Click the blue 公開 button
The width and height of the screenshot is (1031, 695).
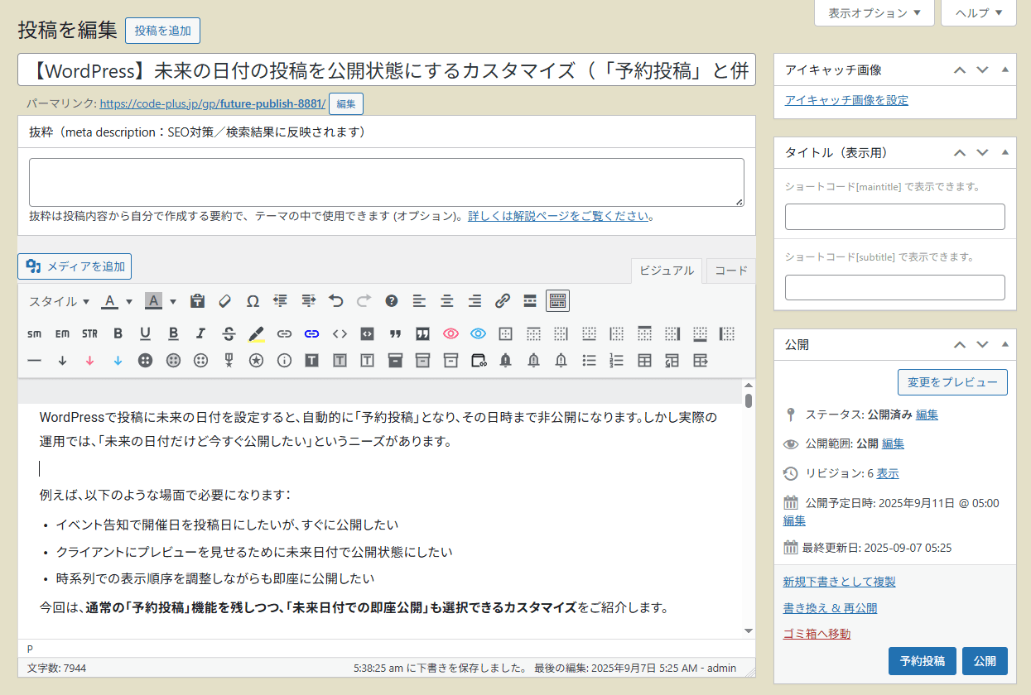tap(985, 661)
